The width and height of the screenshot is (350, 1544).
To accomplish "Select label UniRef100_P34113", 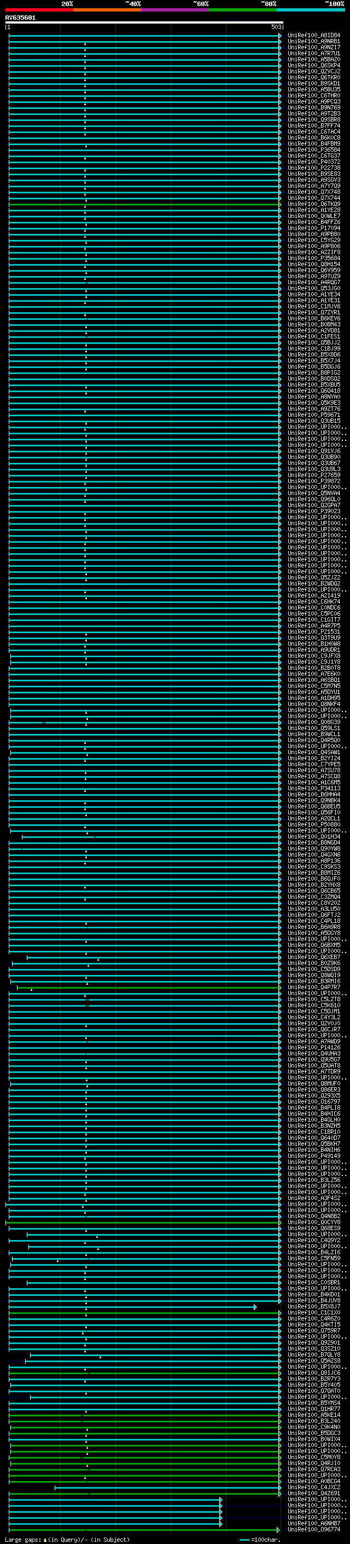I will [314, 788].
